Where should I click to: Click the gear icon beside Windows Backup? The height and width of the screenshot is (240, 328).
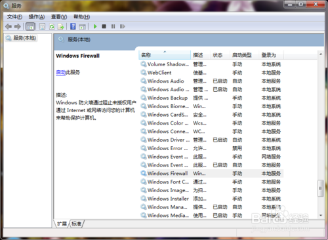(144, 98)
